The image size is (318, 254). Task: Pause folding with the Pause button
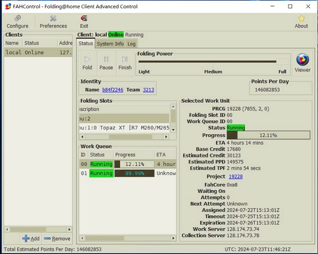click(x=106, y=63)
